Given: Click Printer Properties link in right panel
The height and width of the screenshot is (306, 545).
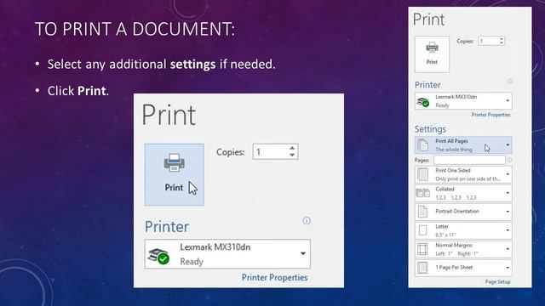Looking at the screenshot, I should click(x=490, y=115).
